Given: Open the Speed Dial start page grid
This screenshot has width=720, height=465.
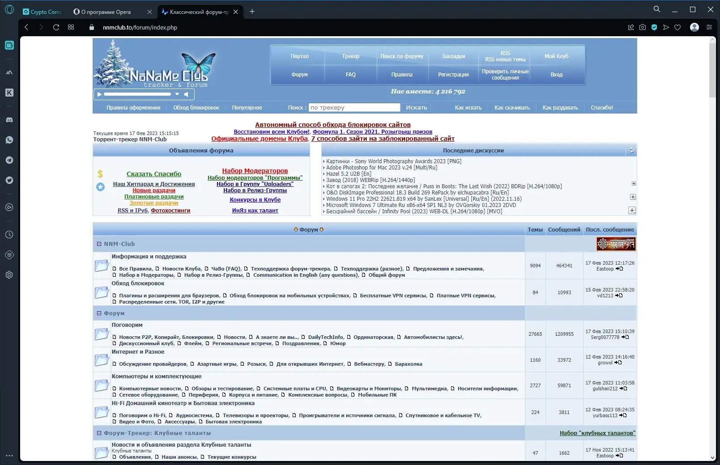Looking at the screenshot, I should 71,27.
